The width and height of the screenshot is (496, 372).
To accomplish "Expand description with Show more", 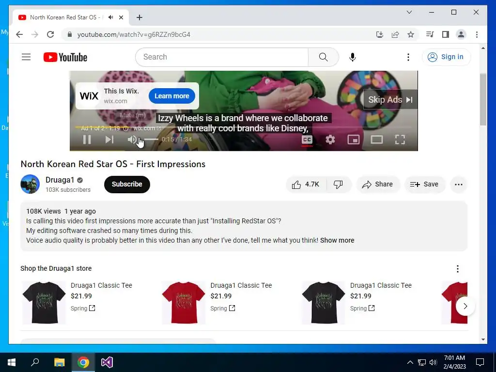I will click(x=337, y=240).
